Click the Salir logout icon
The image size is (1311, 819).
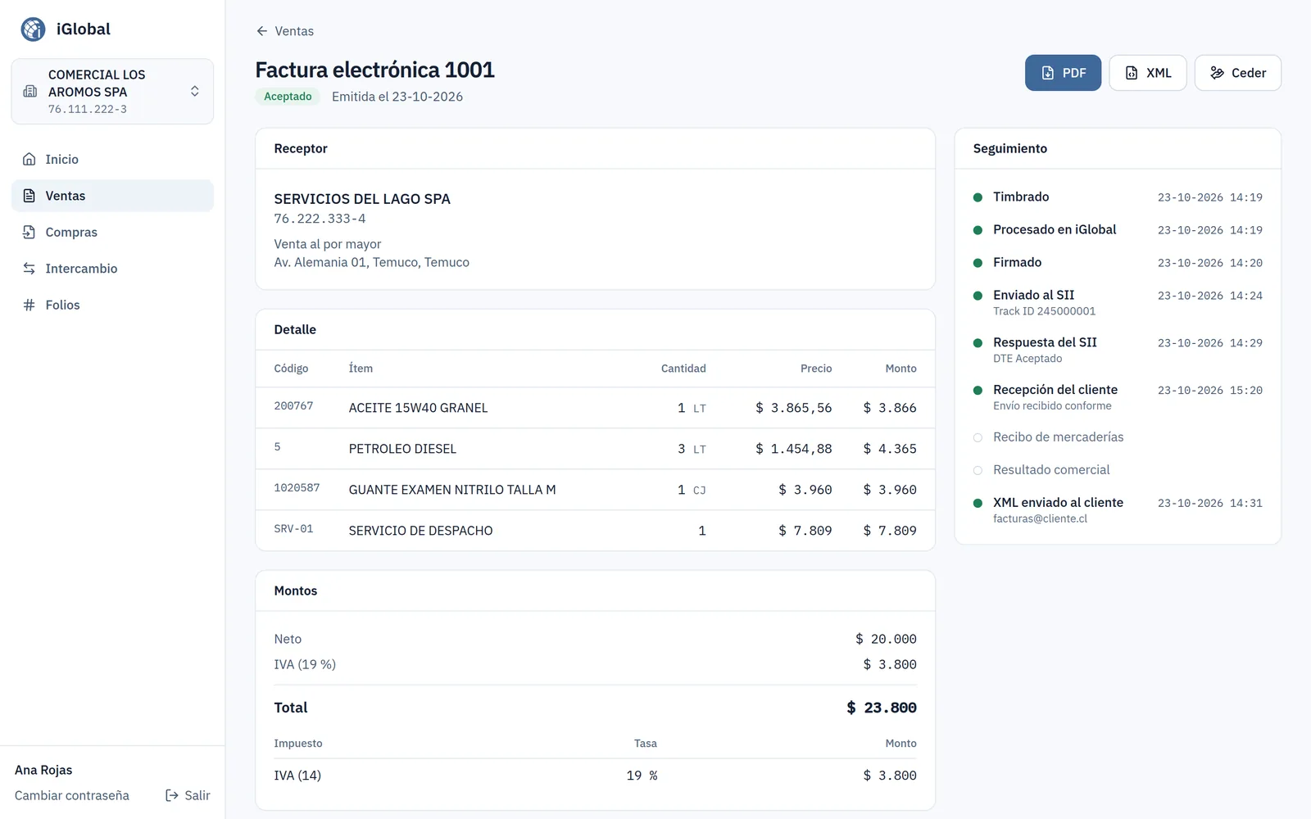pos(172,795)
